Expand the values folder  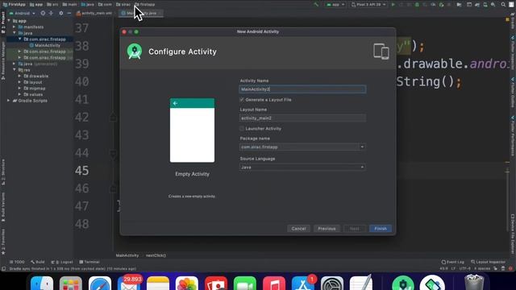[x=19, y=94]
